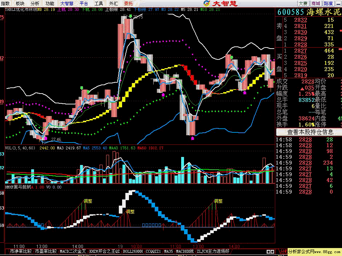The image size is (342, 256).
Task: Click the 上极限 28.41 value label
Action: 118,9
